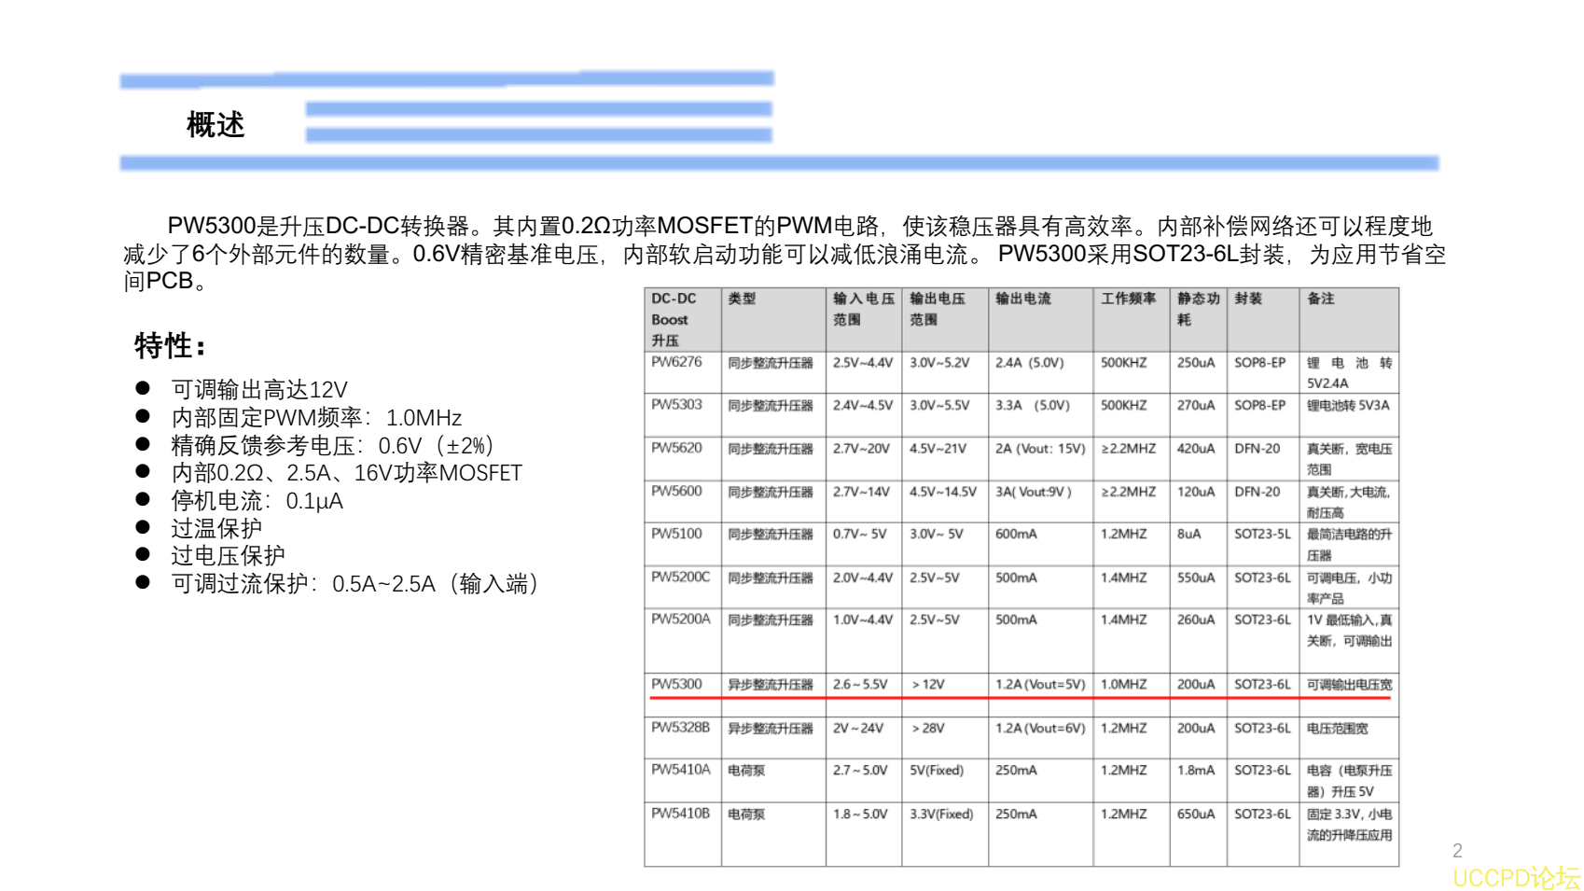Click the bullet beside 过电压保护

[x=142, y=553]
